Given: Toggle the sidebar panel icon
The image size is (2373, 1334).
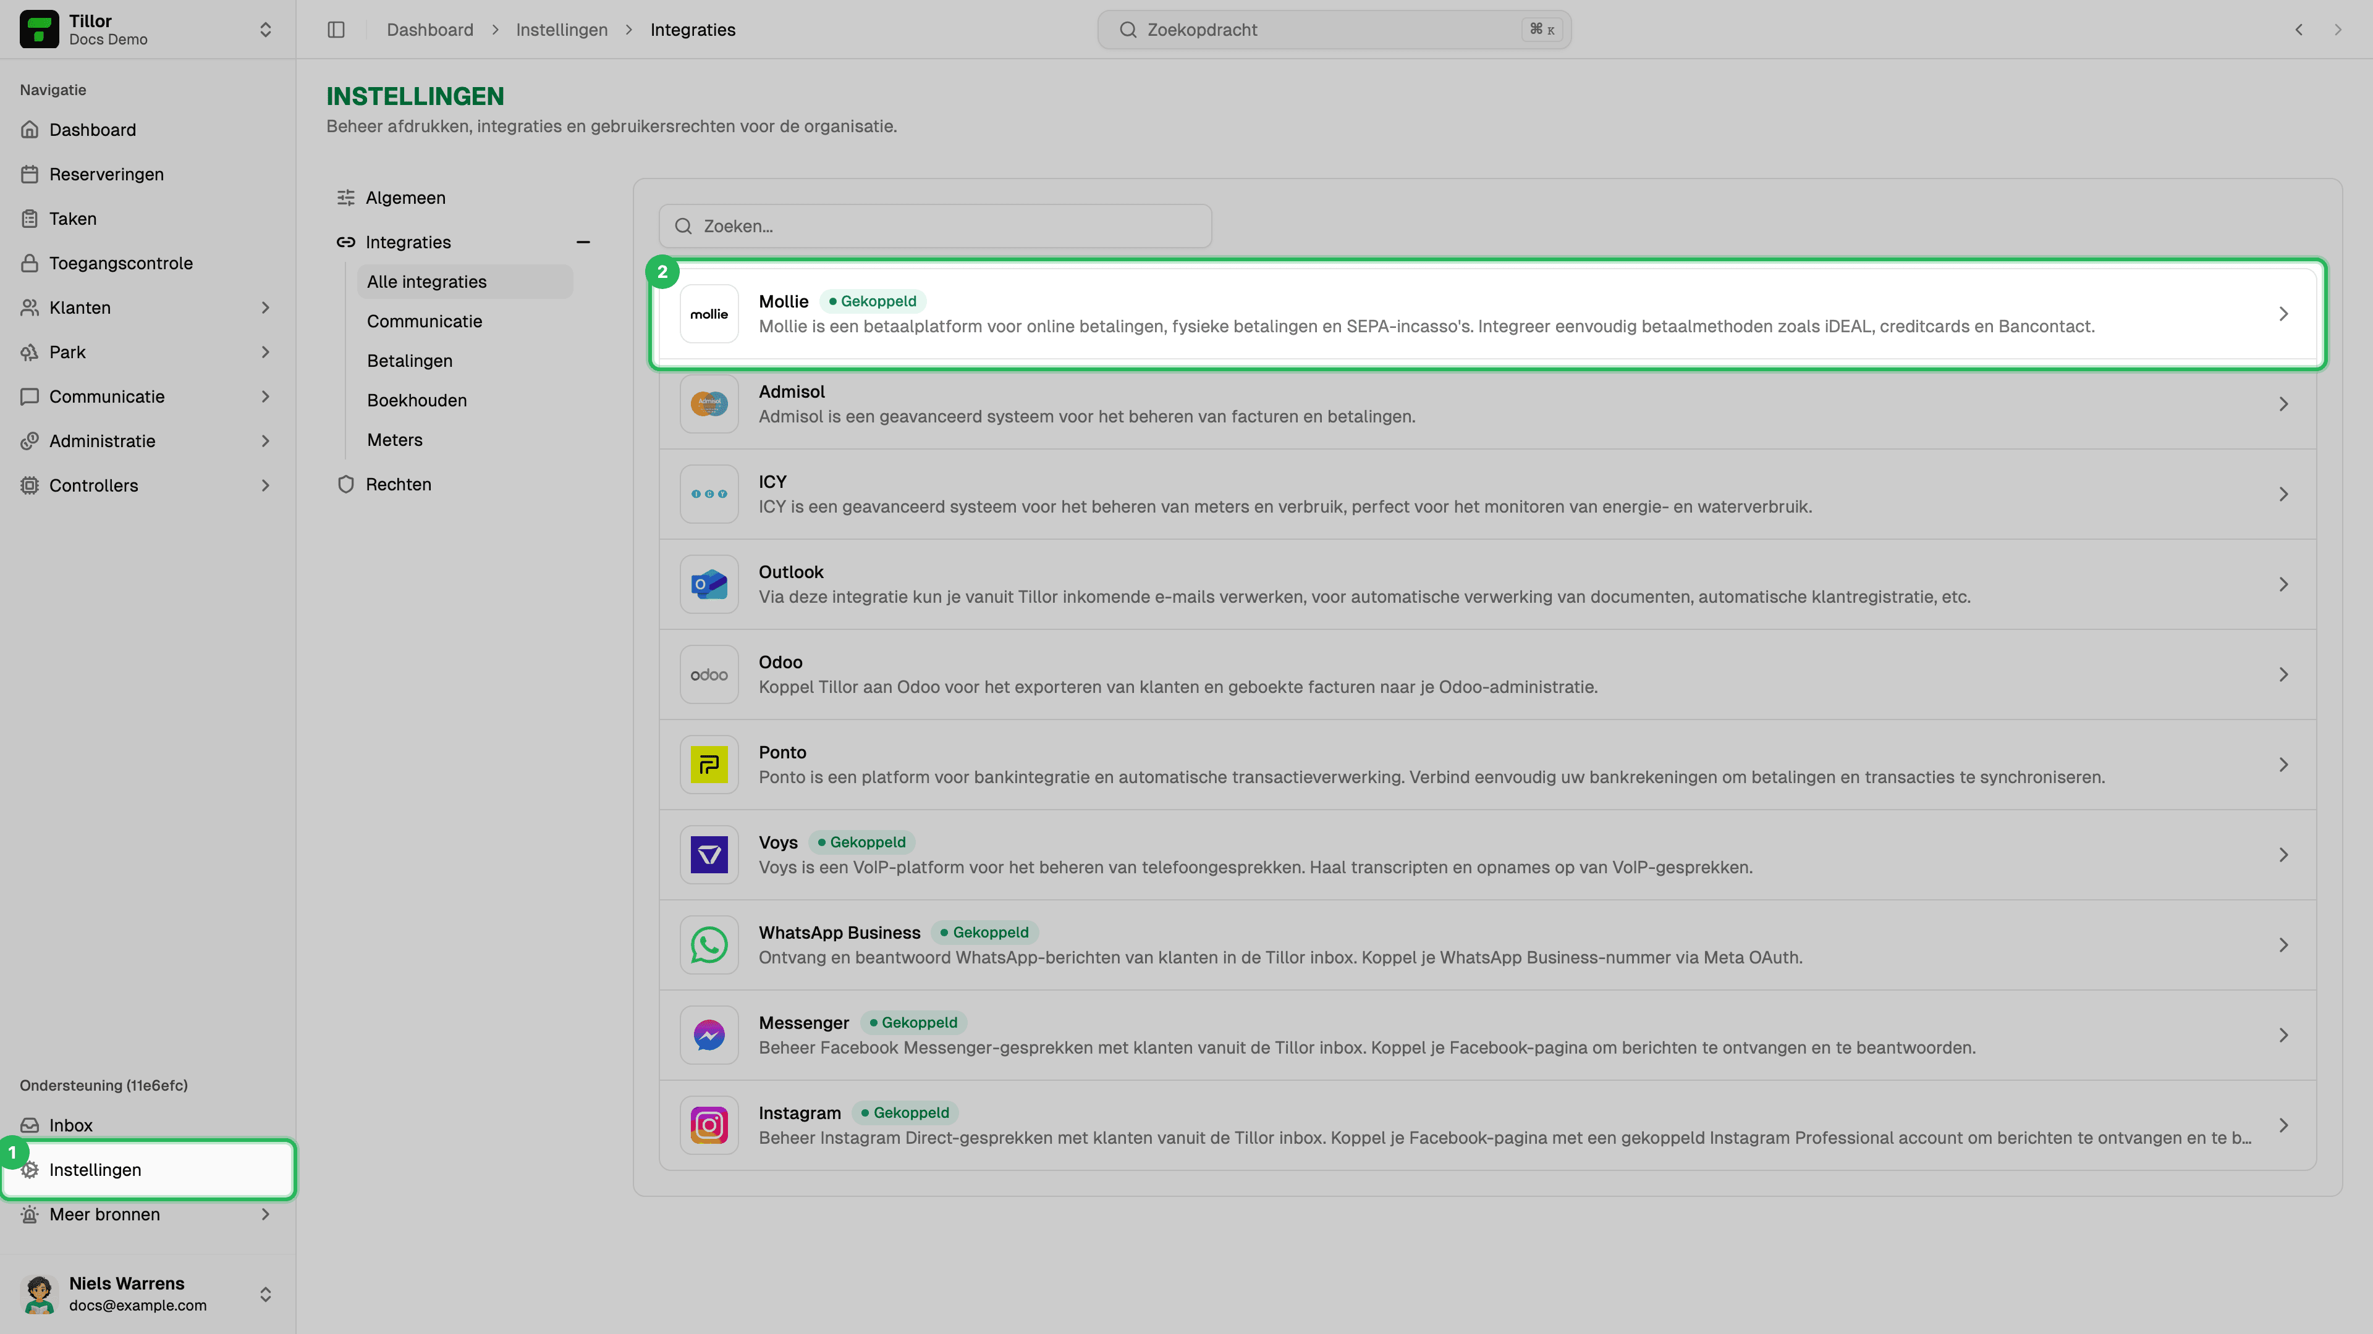Looking at the screenshot, I should tap(336, 30).
